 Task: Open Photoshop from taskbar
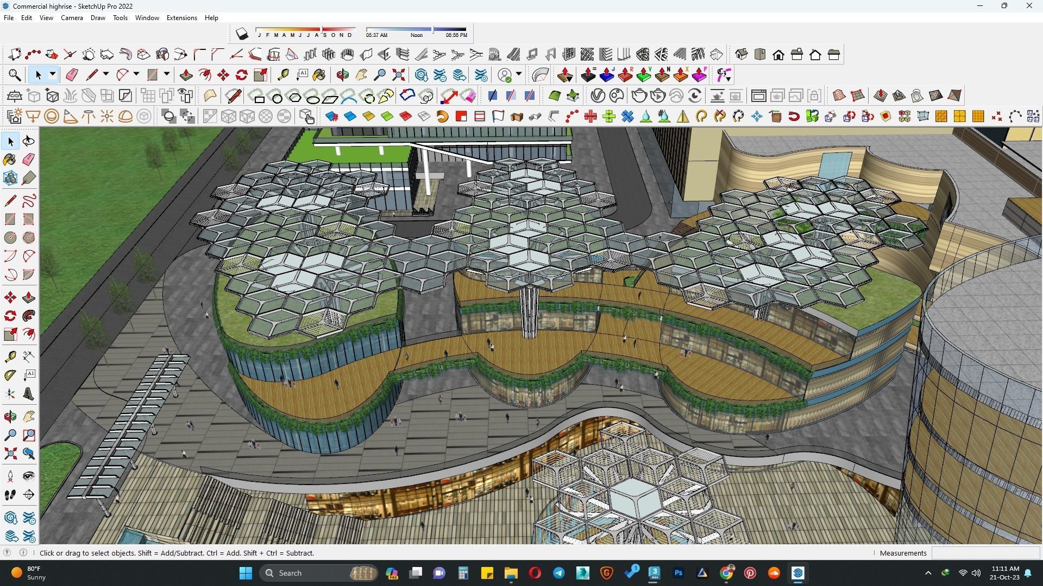678,573
